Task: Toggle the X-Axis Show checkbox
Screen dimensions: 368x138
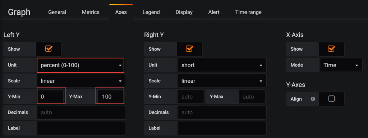Action: point(331,49)
